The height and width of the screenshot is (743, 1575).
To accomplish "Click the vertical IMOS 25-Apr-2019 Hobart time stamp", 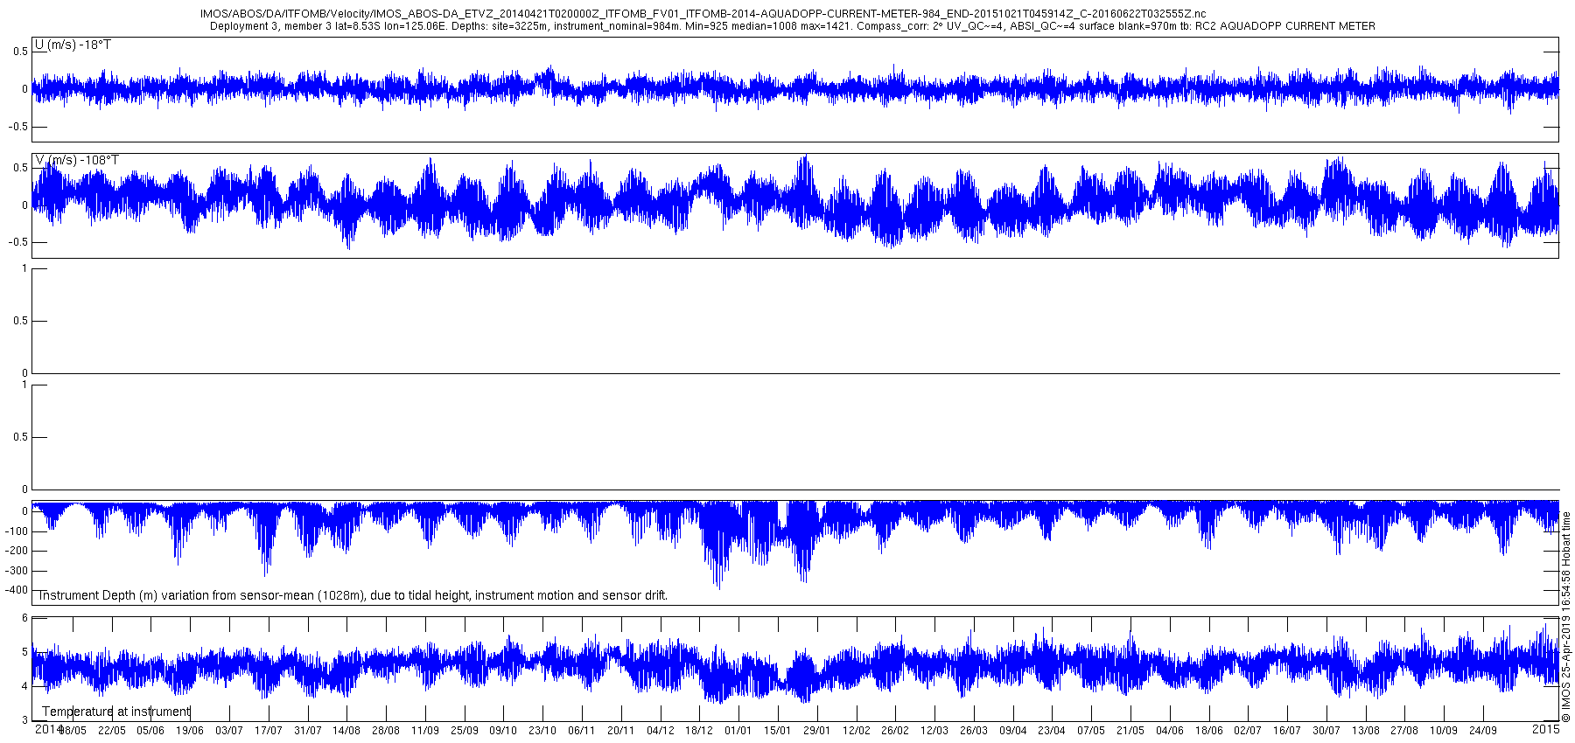I will (x=1566, y=617).
